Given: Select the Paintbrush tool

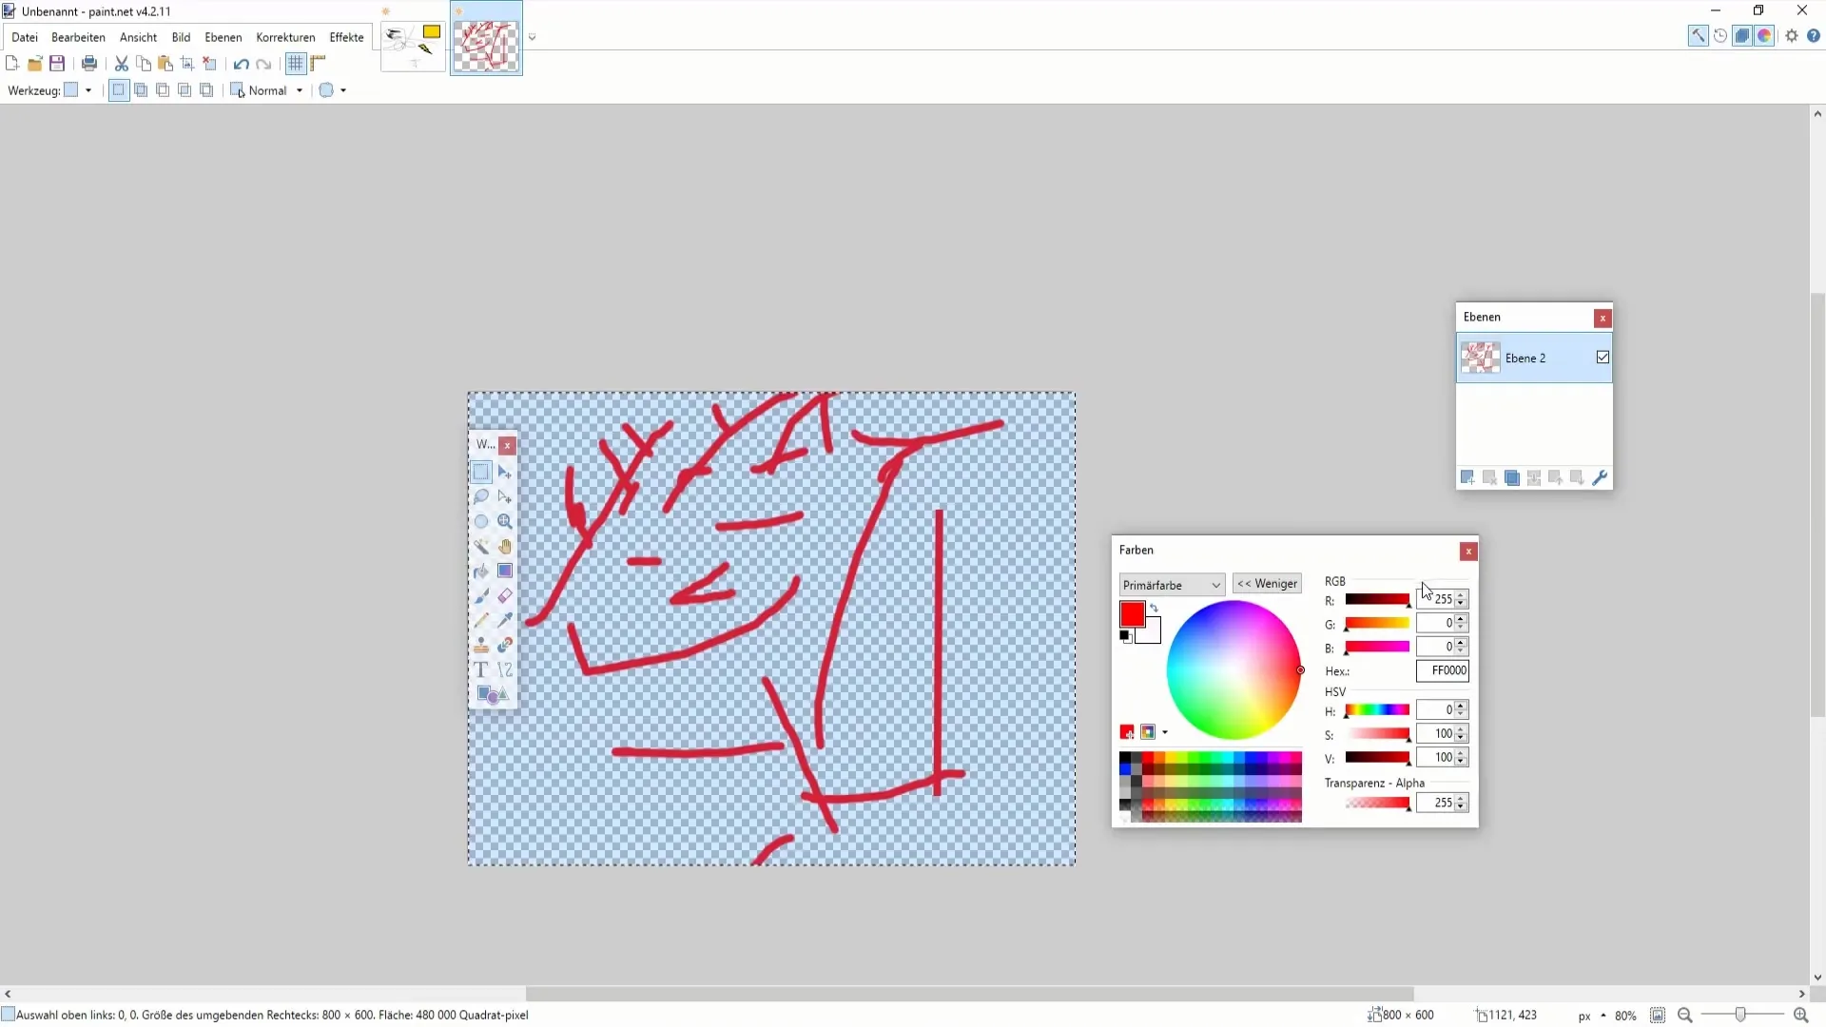Looking at the screenshot, I should coord(483,597).
